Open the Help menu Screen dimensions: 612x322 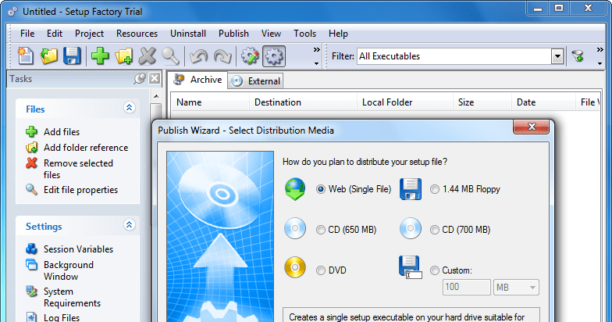pos(338,34)
